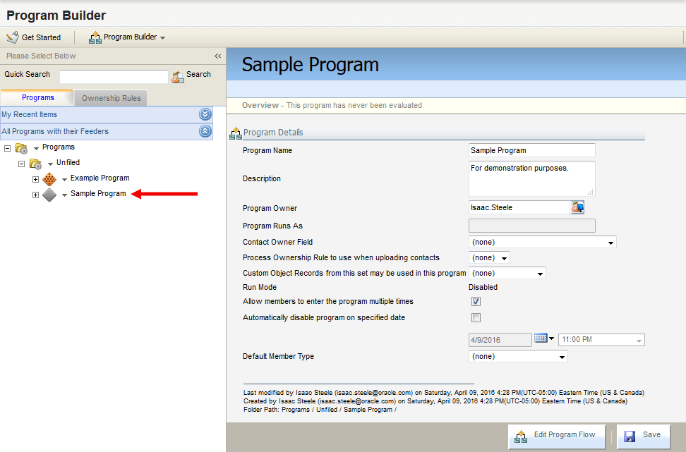Enable automatically disable program on specified date
The image size is (686, 452).
pyautogui.click(x=476, y=317)
